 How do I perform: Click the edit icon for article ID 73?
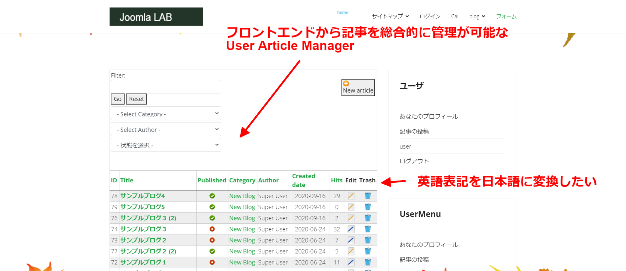[351, 240]
